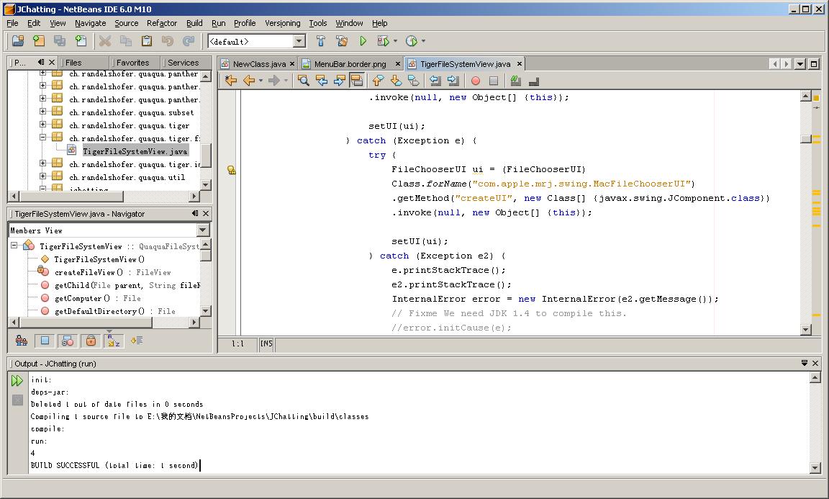This screenshot has height=499, width=829.
Task: Open the Refactor menu
Action: tap(162, 23)
